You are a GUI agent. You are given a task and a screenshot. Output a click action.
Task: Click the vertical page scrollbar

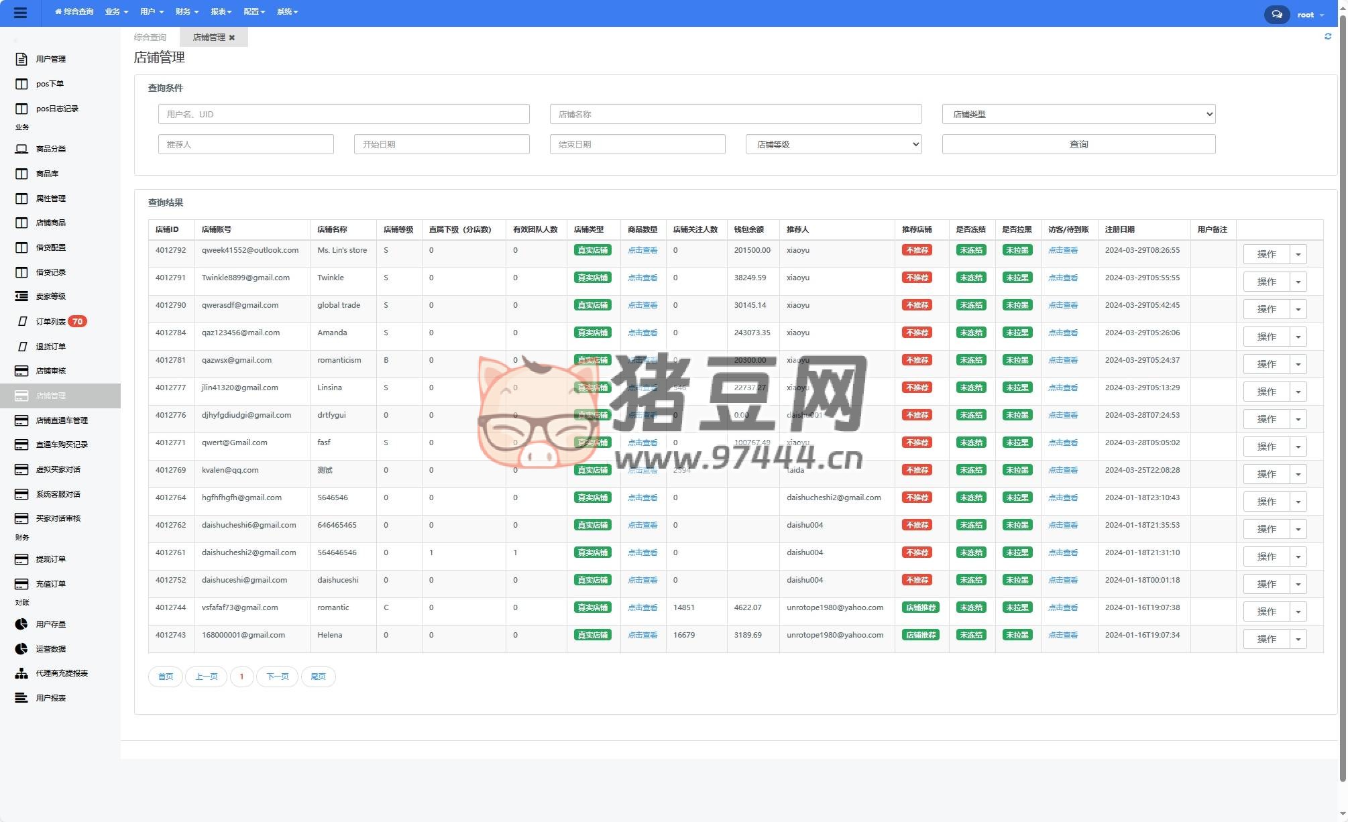[1343, 402]
